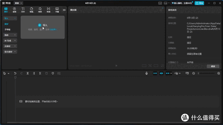Image resolution: width=223 pixels, height=125 pixels.
Task: Toggle clip linkage in timeline toolbar
Action: tap(168, 73)
